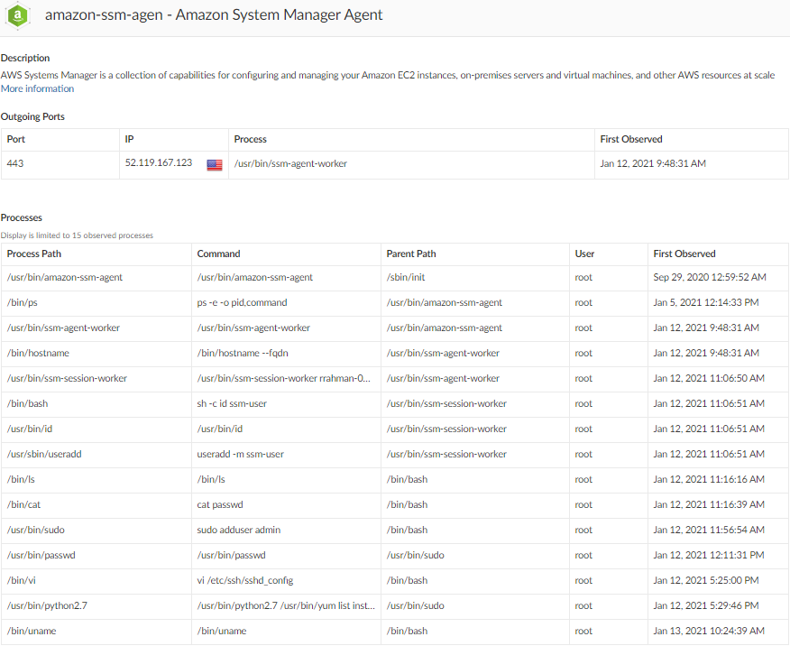This screenshot has width=790, height=646.
Task: Open the More information link
Action: click(37, 88)
